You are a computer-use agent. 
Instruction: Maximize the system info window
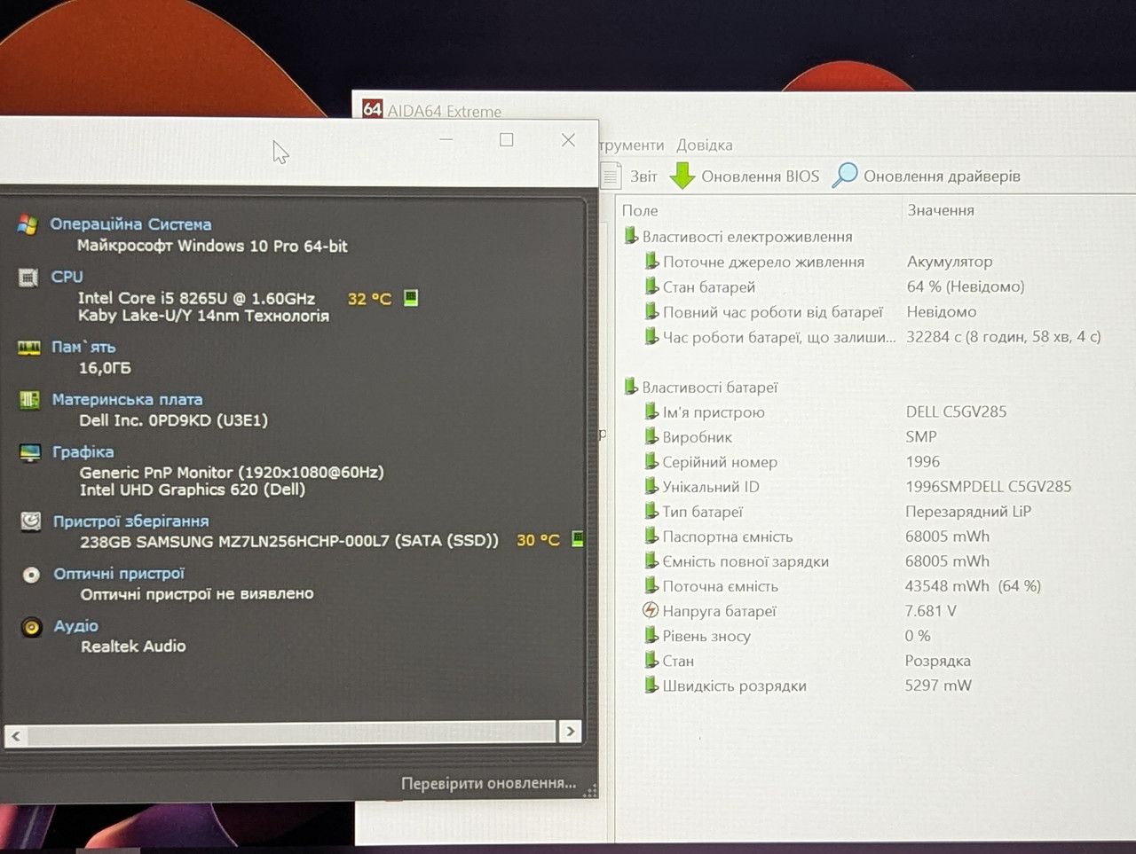(x=506, y=139)
